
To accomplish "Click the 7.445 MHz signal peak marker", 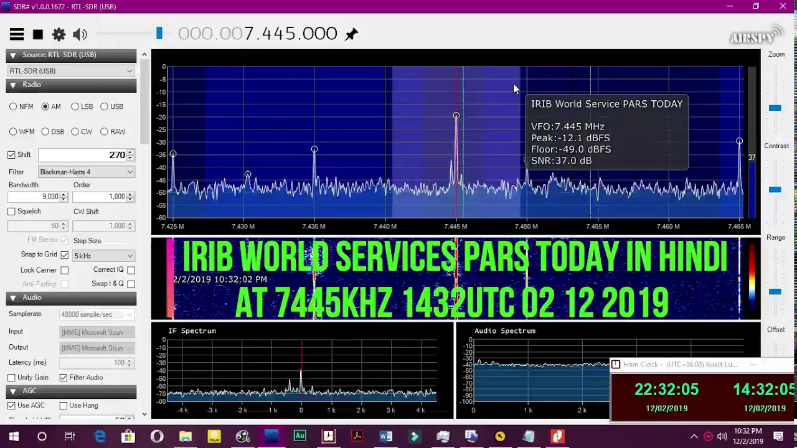I will click(456, 116).
